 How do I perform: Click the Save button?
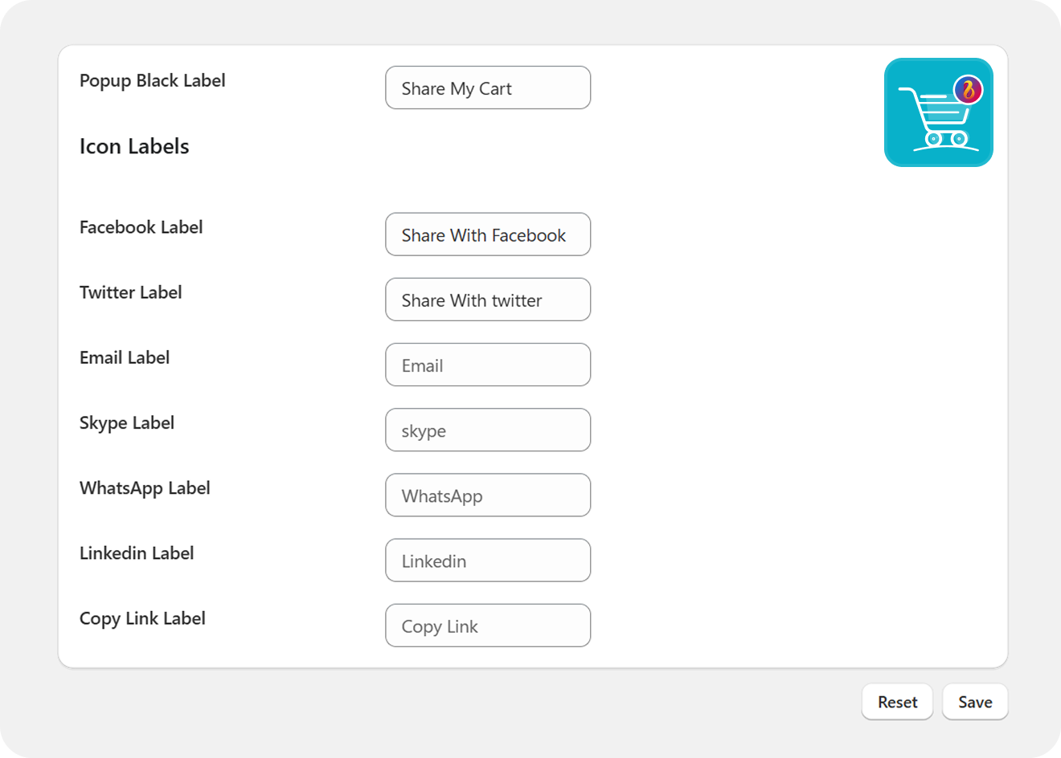(x=974, y=701)
